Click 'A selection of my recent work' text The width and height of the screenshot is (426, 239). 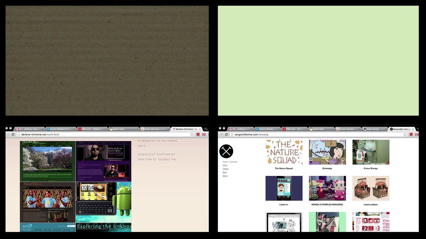[158, 143]
